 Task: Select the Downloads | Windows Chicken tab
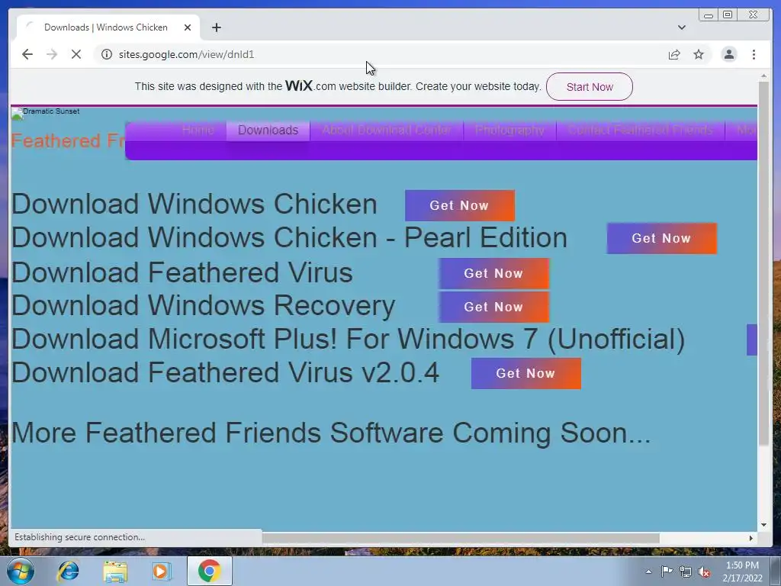pos(108,27)
